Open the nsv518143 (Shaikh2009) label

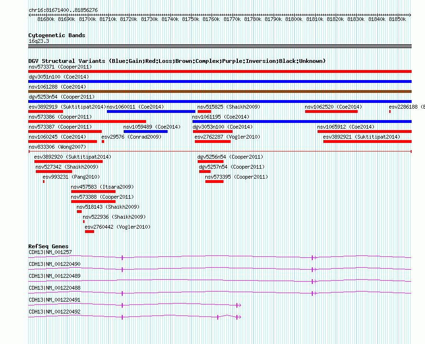pyautogui.click(x=108, y=207)
